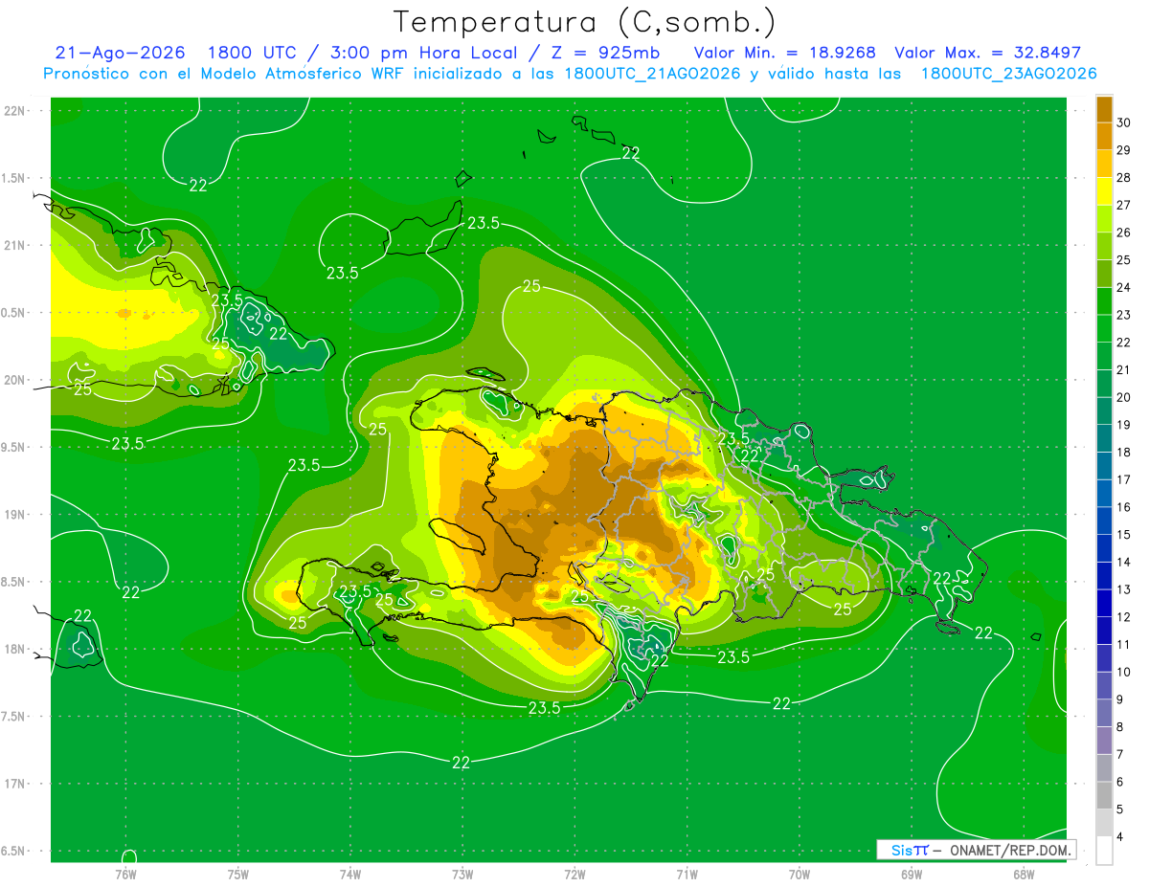Pick the teal legend band between 18 and 19
1149x887 pixels.
click(x=1105, y=438)
